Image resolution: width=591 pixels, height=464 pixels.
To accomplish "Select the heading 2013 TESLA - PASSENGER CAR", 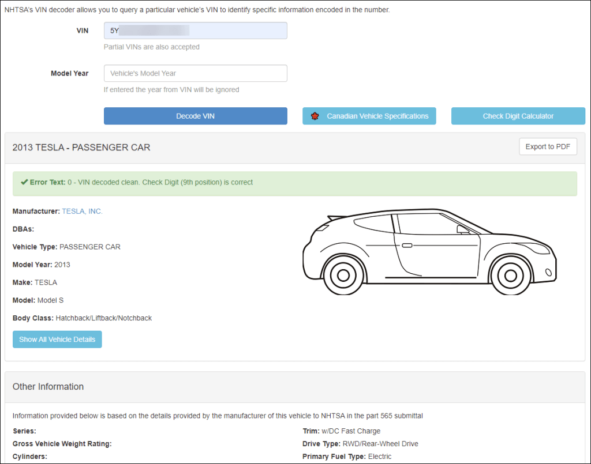I will [x=81, y=148].
